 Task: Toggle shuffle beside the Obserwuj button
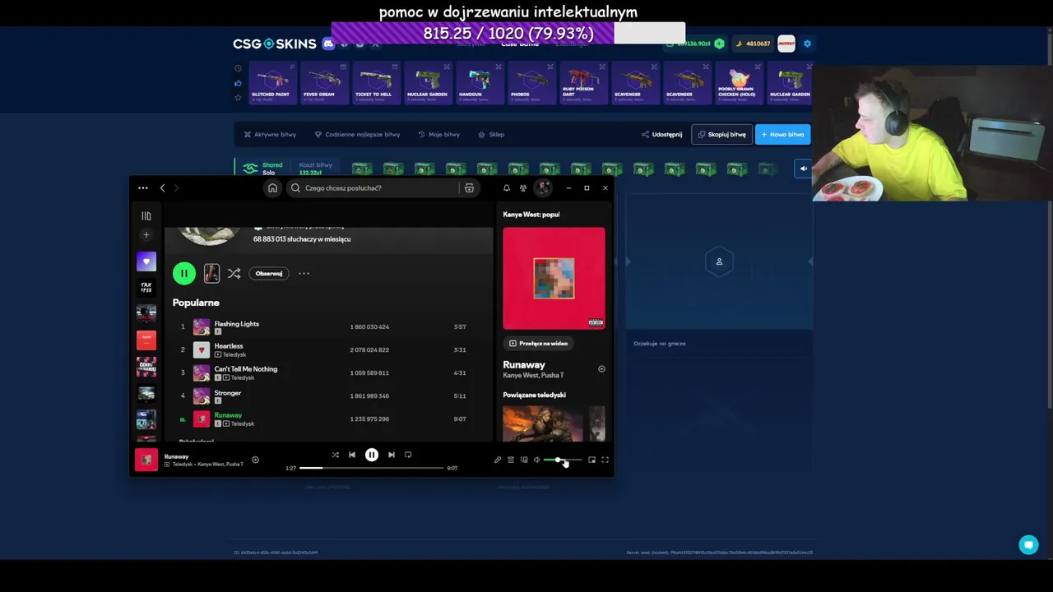pos(234,274)
